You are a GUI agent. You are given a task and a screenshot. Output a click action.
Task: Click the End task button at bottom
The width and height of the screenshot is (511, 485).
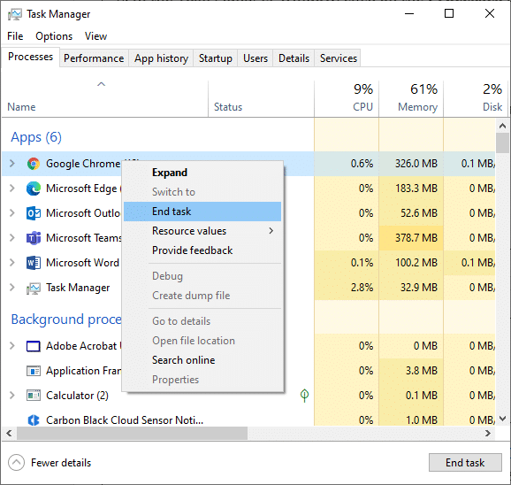coord(465,463)
